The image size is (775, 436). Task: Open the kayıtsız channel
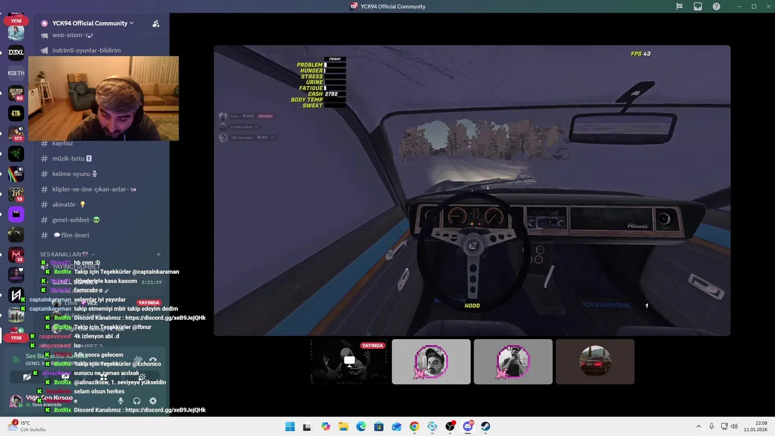tap(97, 144)
